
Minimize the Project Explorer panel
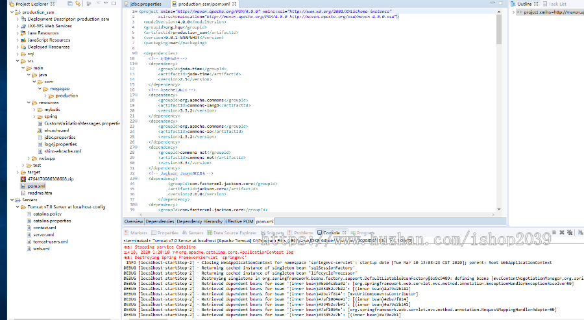tap(106, 4)
